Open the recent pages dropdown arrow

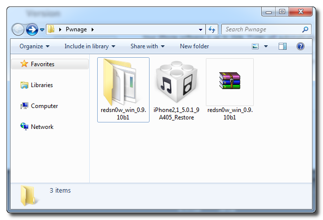tap(42, 30)
